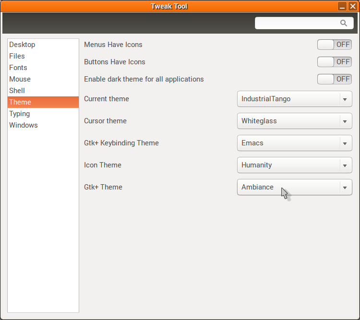Select Desktop in the sidebar
Image resolution: width=360 pixels, height=320 pixels.
click(x=22, y=45)
